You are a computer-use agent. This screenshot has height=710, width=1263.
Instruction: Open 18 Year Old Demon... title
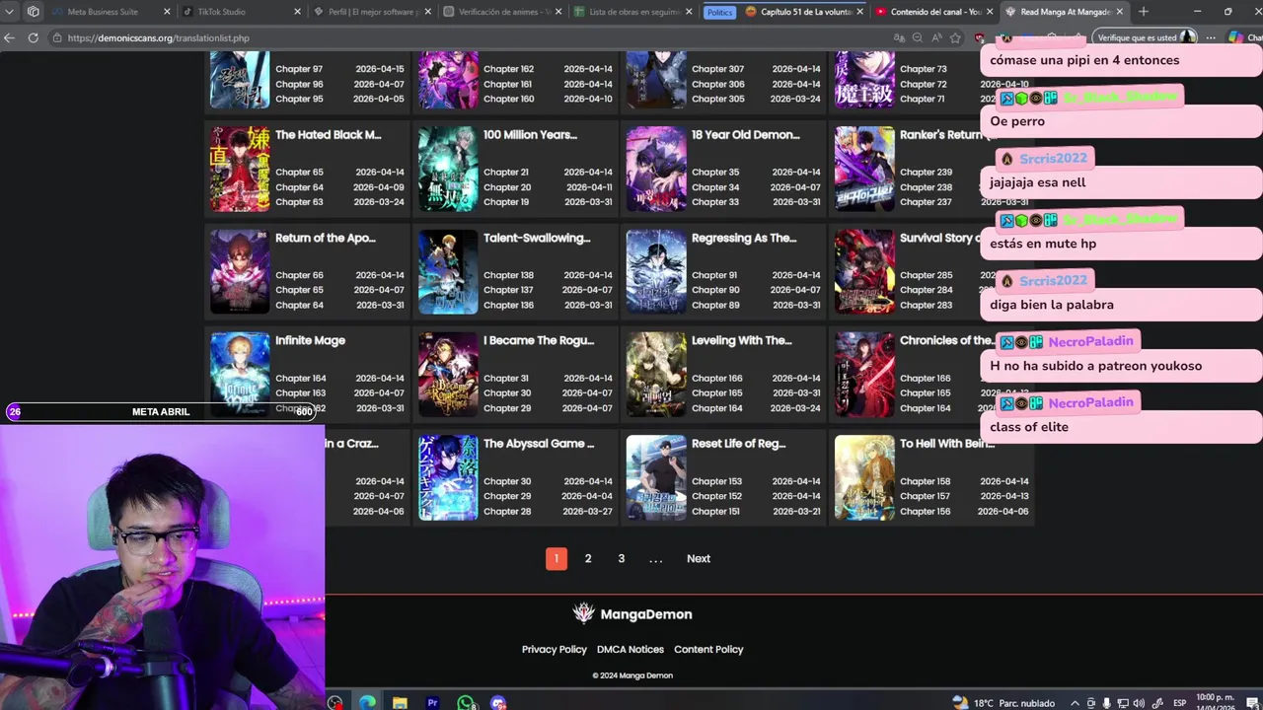[746, 135]
